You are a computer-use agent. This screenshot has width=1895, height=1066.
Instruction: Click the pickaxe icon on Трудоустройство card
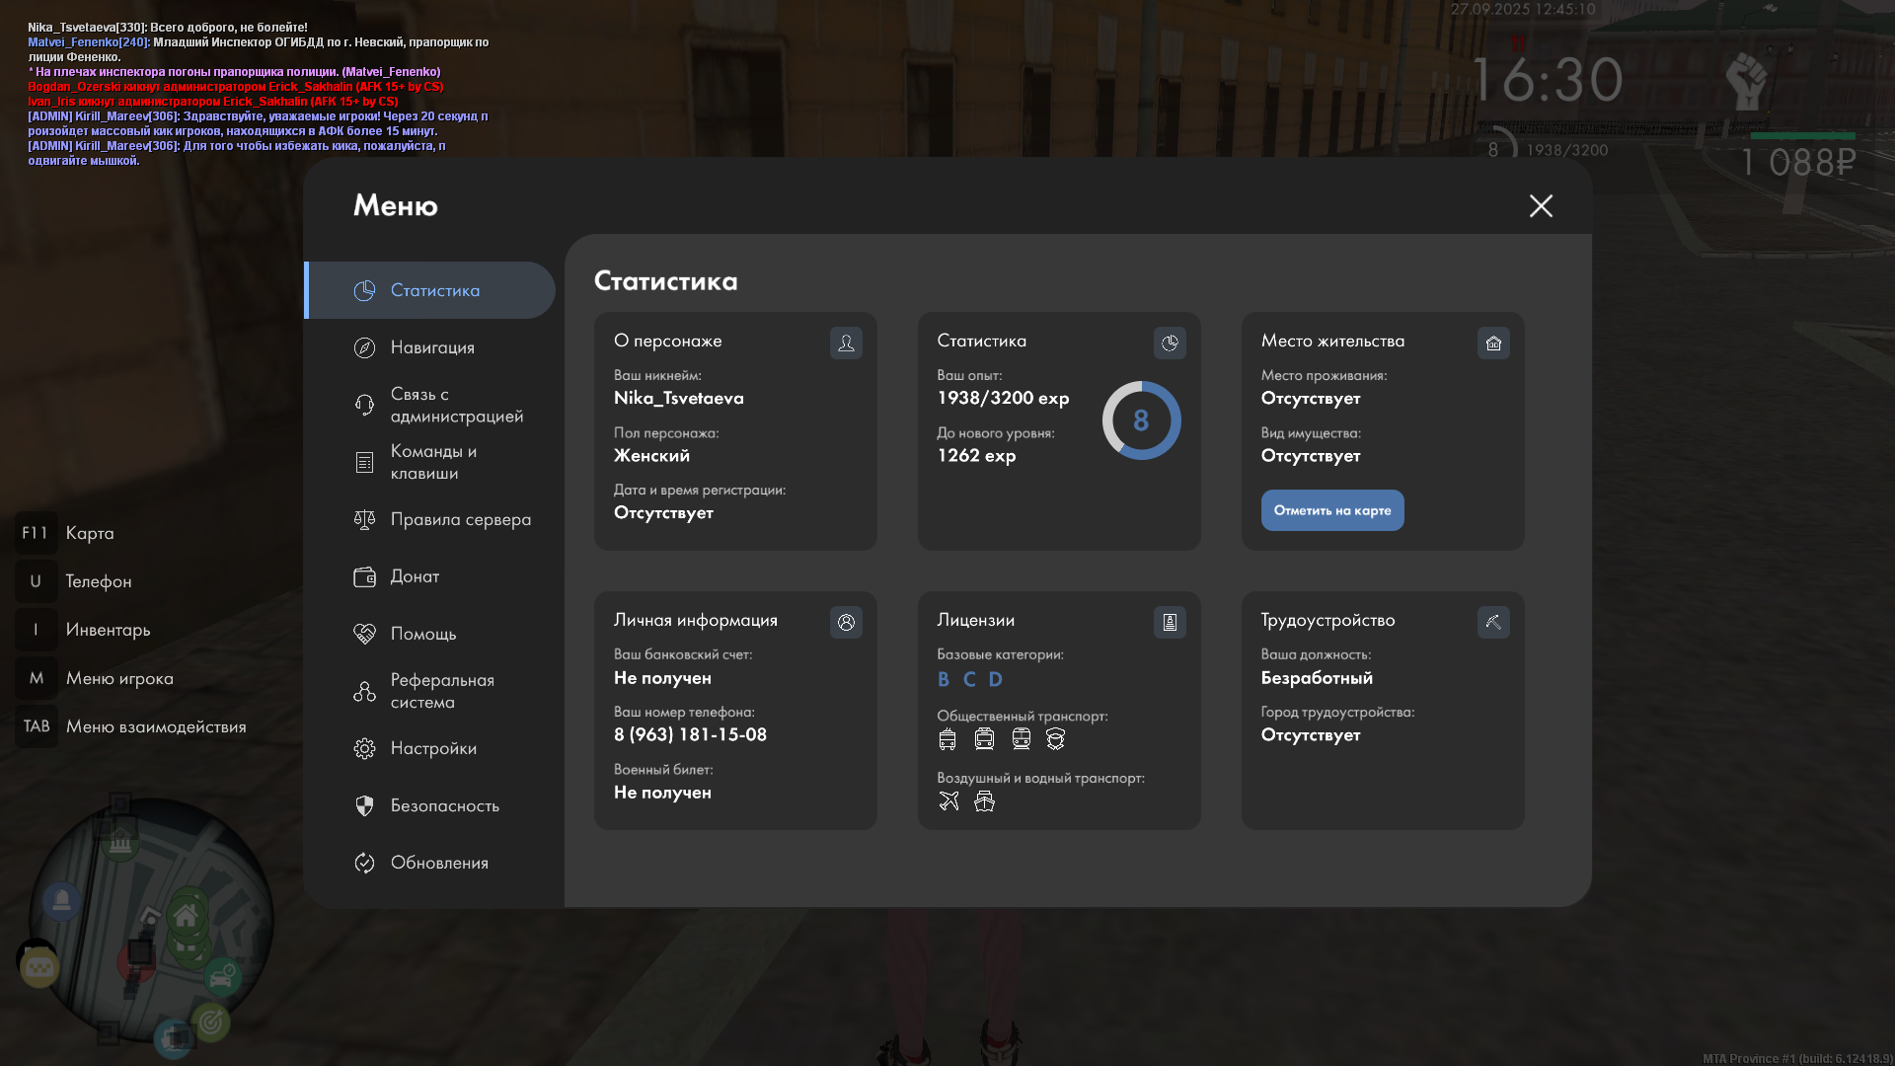(1493, 622)
